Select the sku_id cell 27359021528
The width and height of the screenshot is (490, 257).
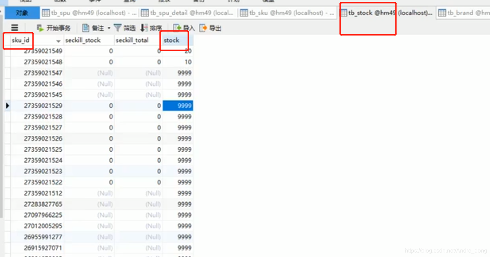click(x=37, y=117)
